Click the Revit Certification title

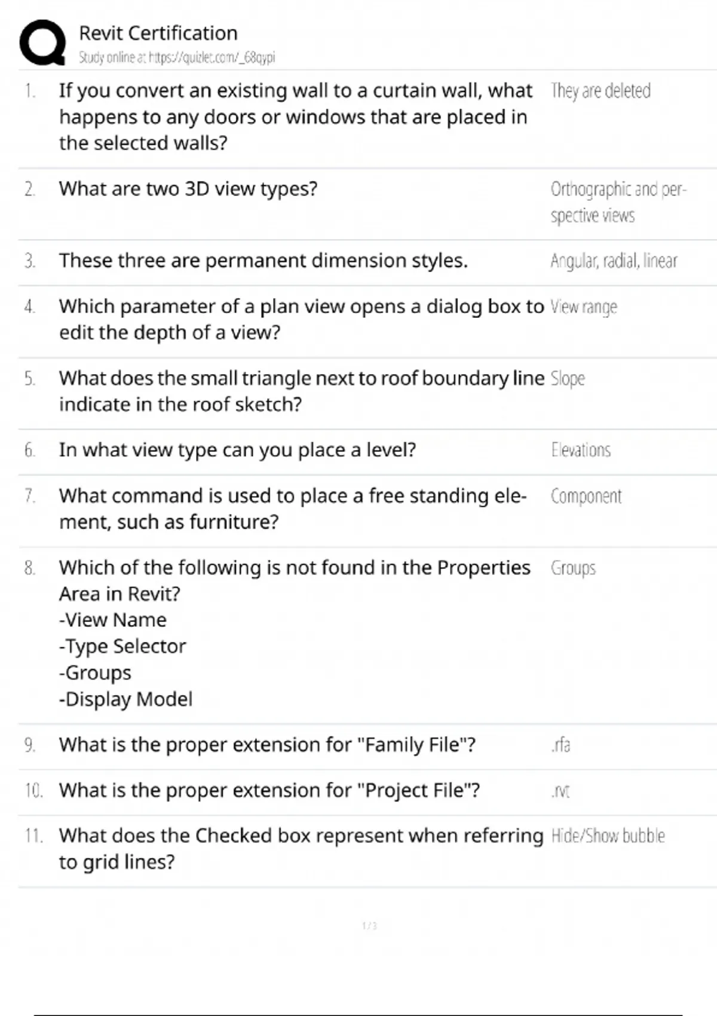click(158, 33)
